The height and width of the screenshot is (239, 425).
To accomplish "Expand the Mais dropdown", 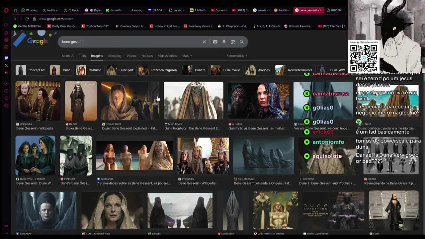I will pyautogui.click(x=187, y=56).
